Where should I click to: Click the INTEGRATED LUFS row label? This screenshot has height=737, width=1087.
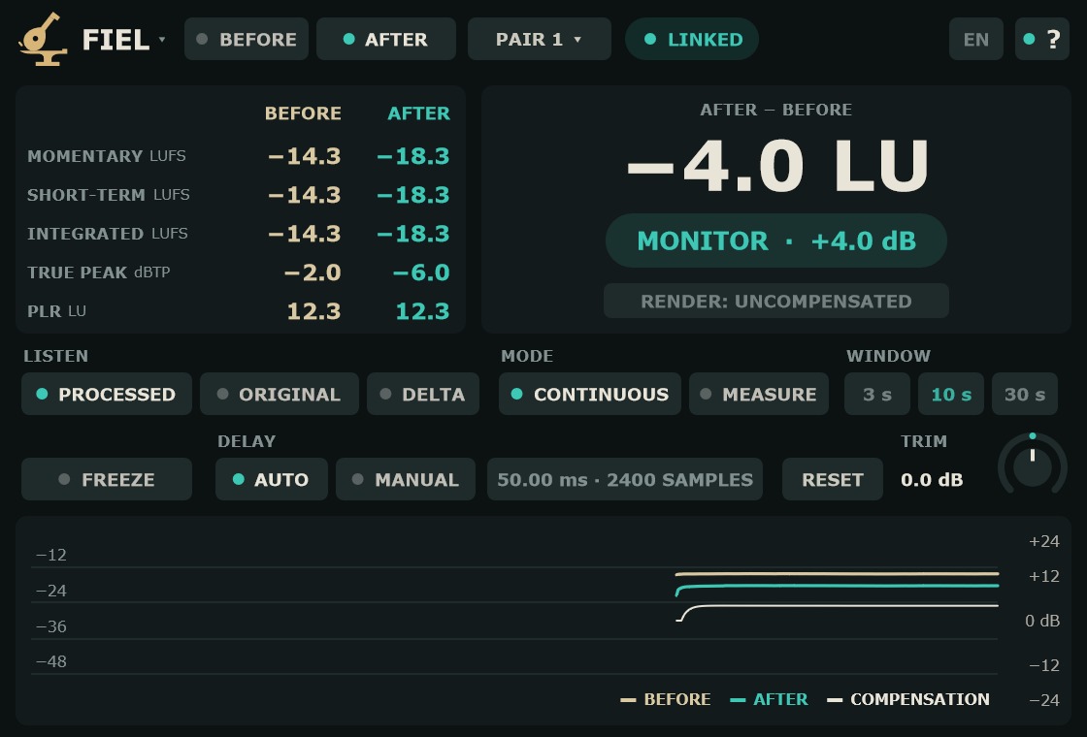point(108,234)
